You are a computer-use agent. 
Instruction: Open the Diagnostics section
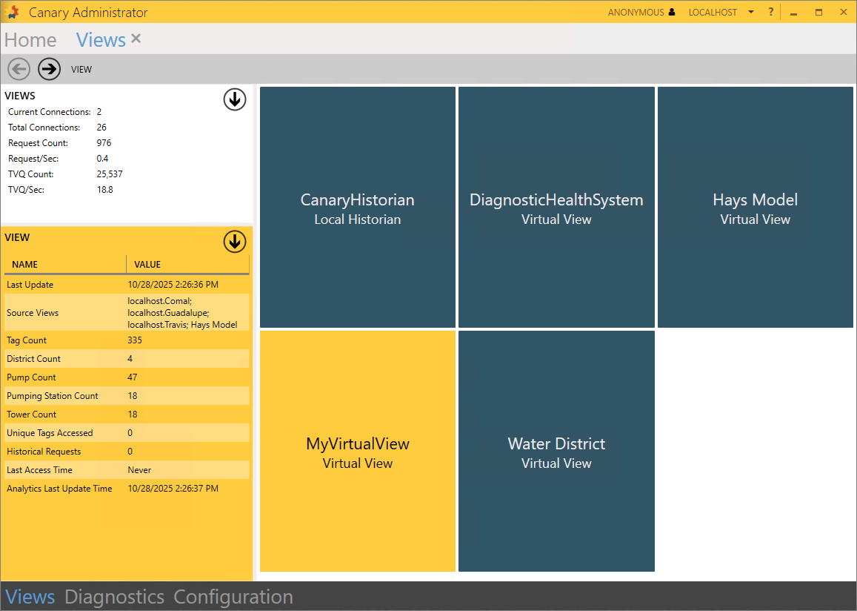(114, 597)
